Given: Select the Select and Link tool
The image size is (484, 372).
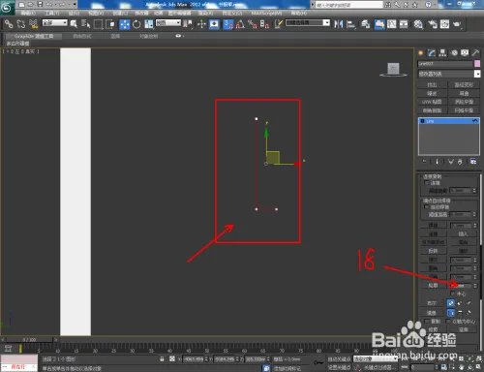Looking at the screenshot, I should tap(9, 24).
